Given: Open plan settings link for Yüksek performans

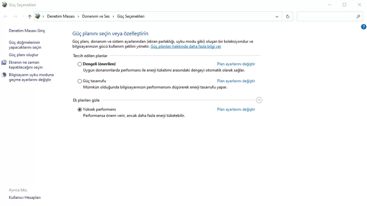Looking at the screenshot, I should tap(236, 109).
